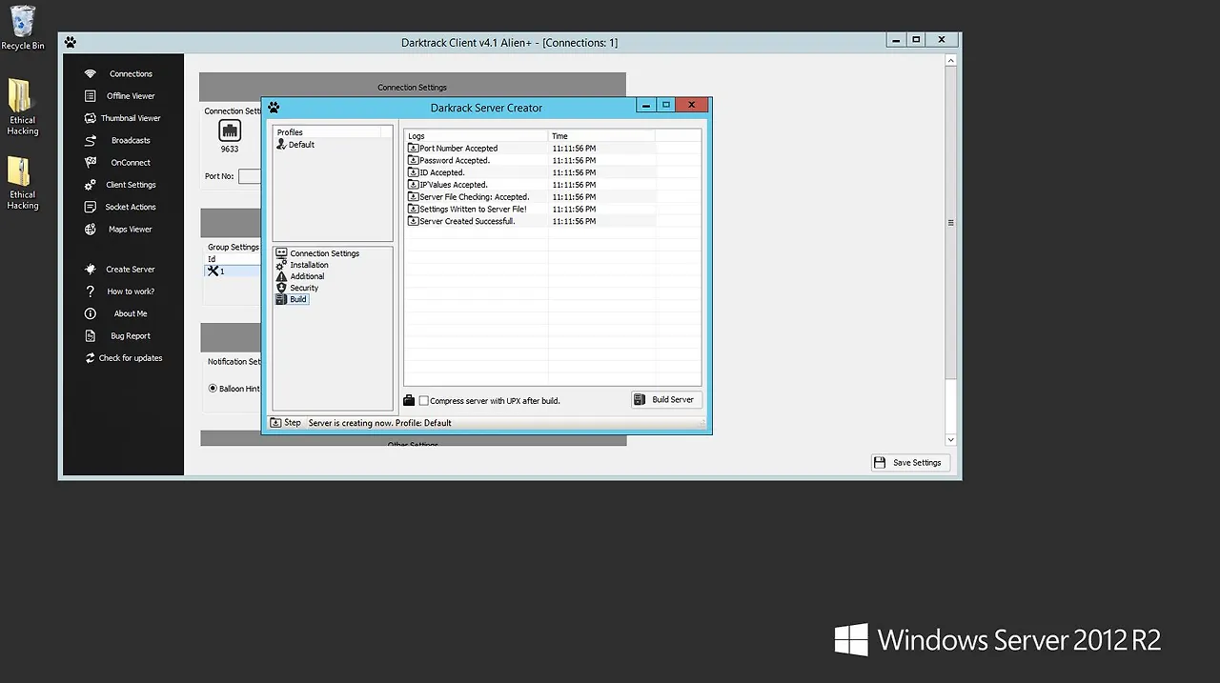Click the Time column header
This screenshot has width=1220, height=683.
click(602, 136)
